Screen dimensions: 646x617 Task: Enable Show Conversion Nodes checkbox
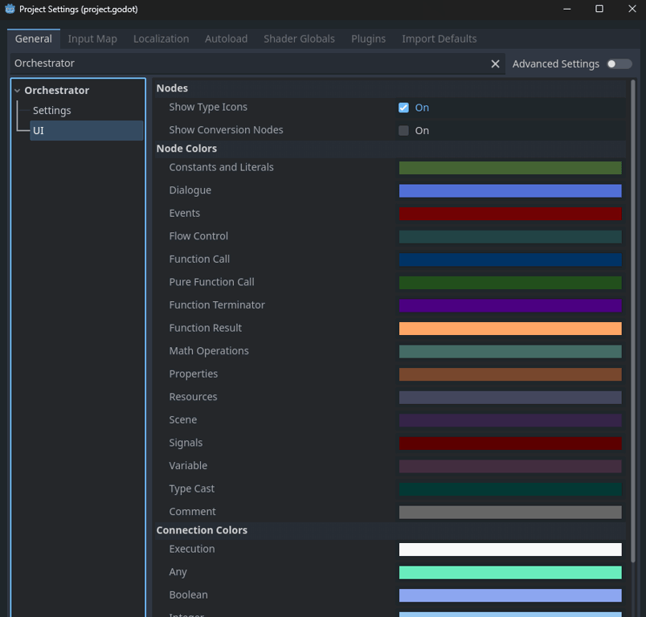403,131
